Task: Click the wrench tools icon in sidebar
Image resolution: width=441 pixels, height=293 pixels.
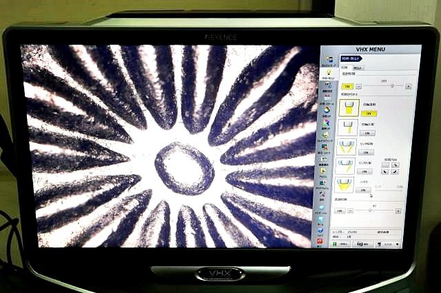Action: (x=323, y=196)
